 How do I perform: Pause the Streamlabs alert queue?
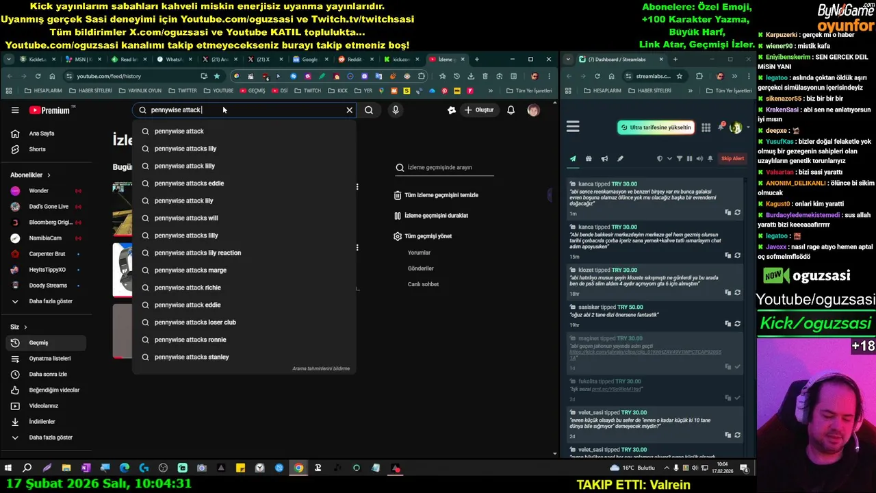click(x=689, y=159)
